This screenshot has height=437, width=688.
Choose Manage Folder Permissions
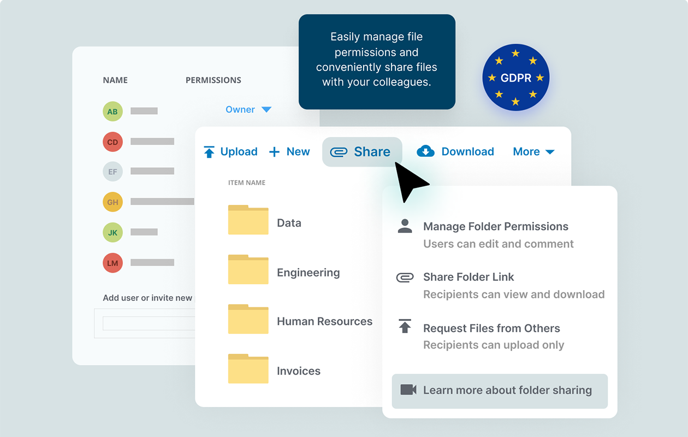point(495,227)
